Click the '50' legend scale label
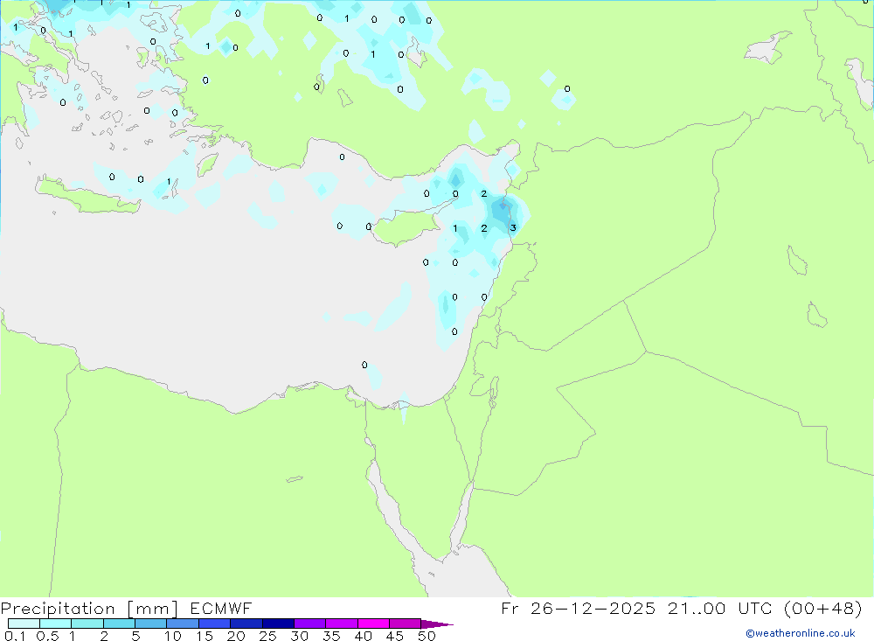The image size is (874, 641). pos(427,636)
